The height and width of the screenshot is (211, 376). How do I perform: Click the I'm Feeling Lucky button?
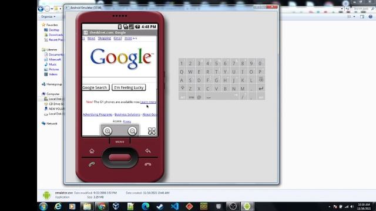point(129,87)
